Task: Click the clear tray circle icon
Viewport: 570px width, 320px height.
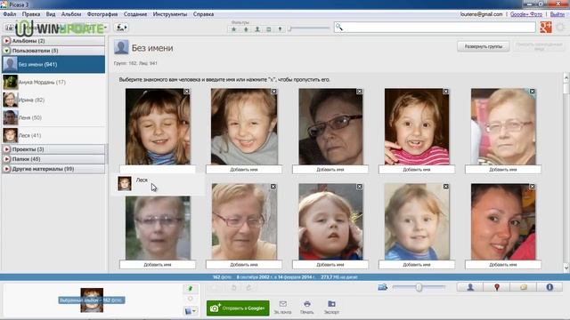Action: tap(190, 299)
